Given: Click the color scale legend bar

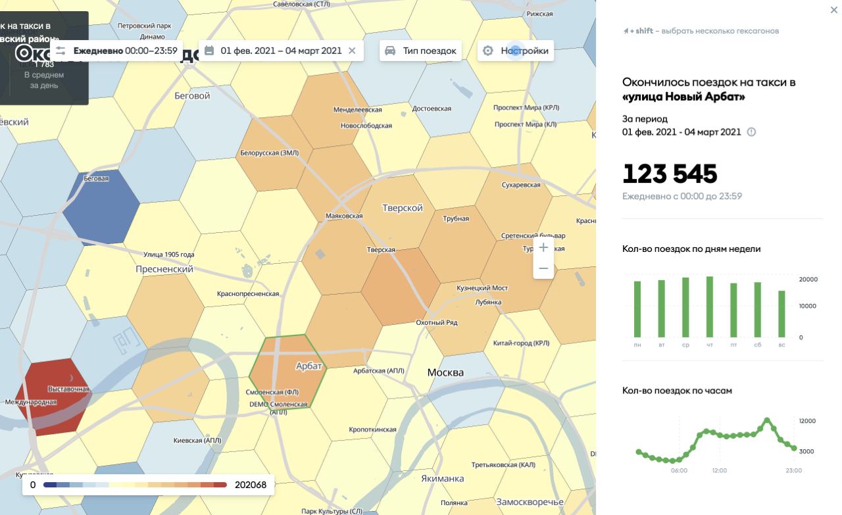Looking at the screenshot, I should (x=135, y=485).
